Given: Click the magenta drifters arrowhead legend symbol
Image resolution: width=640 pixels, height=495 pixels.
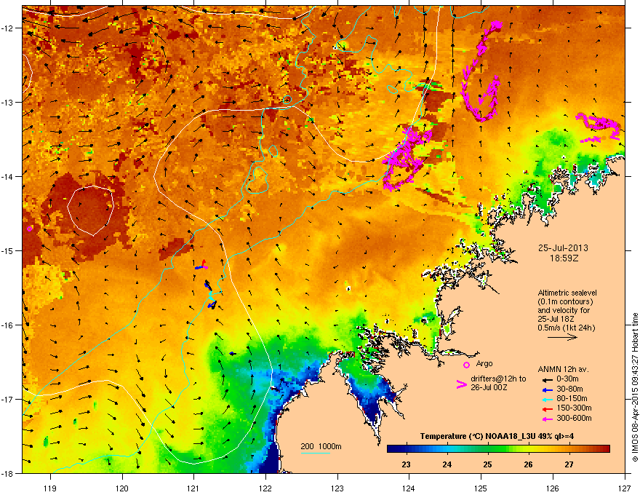Looking at the screenshot, I should point(461,384).
